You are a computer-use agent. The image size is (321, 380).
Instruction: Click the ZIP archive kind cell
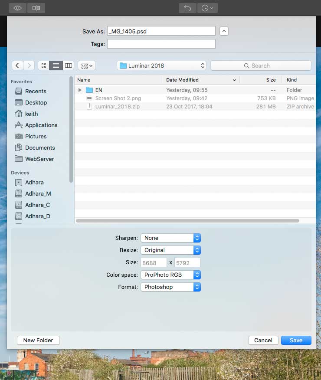click(x=300, y=106)
